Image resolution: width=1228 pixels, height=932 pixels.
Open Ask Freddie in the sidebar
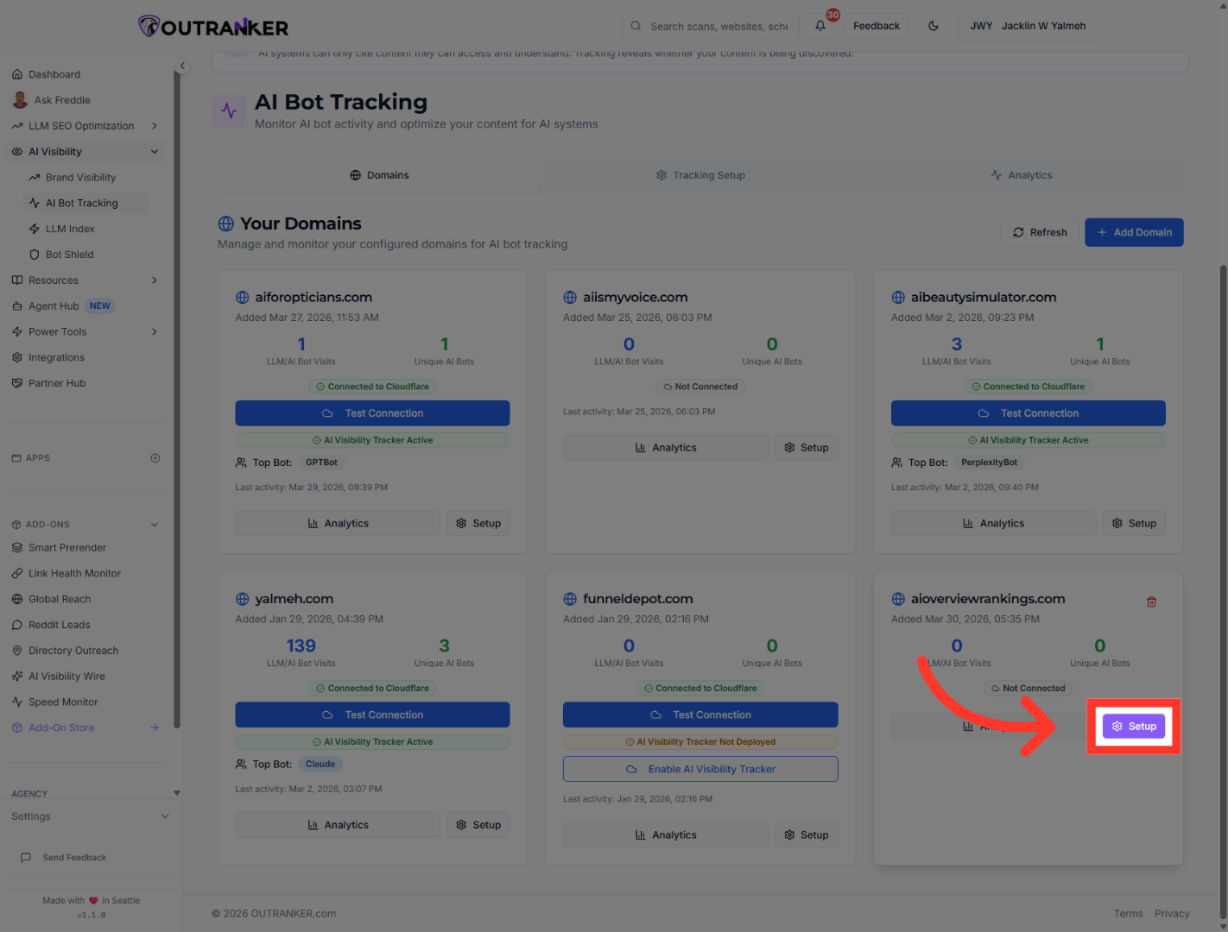pos(62,100)
